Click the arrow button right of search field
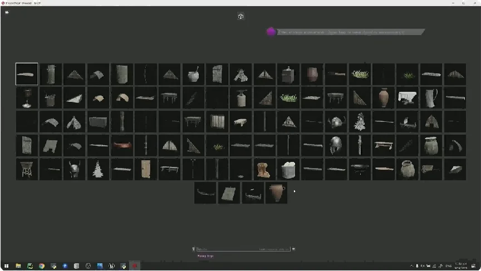Viewport: 481px width, 271px height. tap(293, 249)
